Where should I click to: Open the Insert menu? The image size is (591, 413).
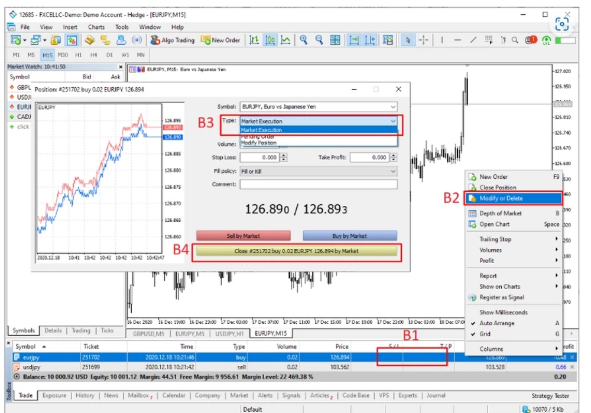[70, 27]
